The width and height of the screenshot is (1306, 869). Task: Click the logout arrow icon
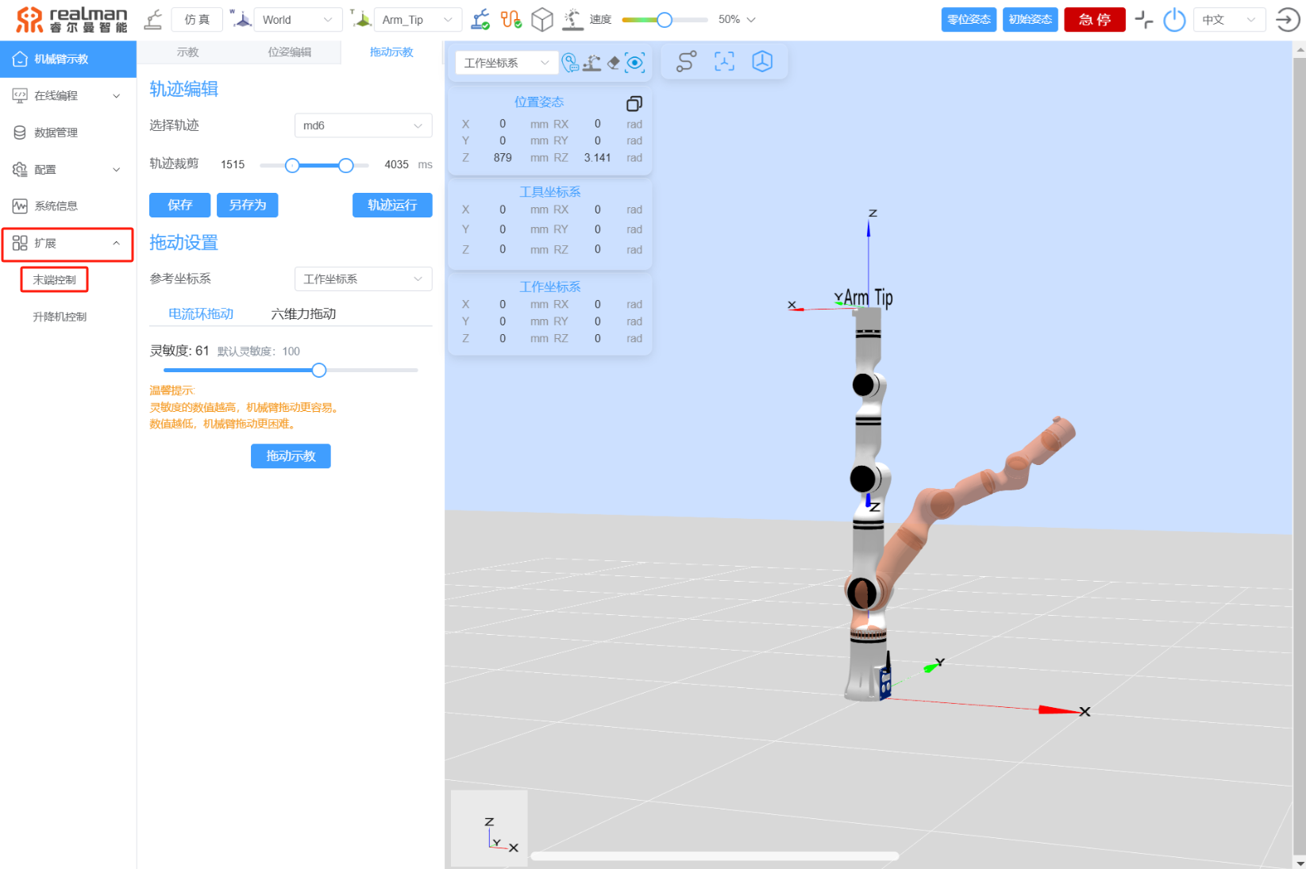click(1287, 20)
